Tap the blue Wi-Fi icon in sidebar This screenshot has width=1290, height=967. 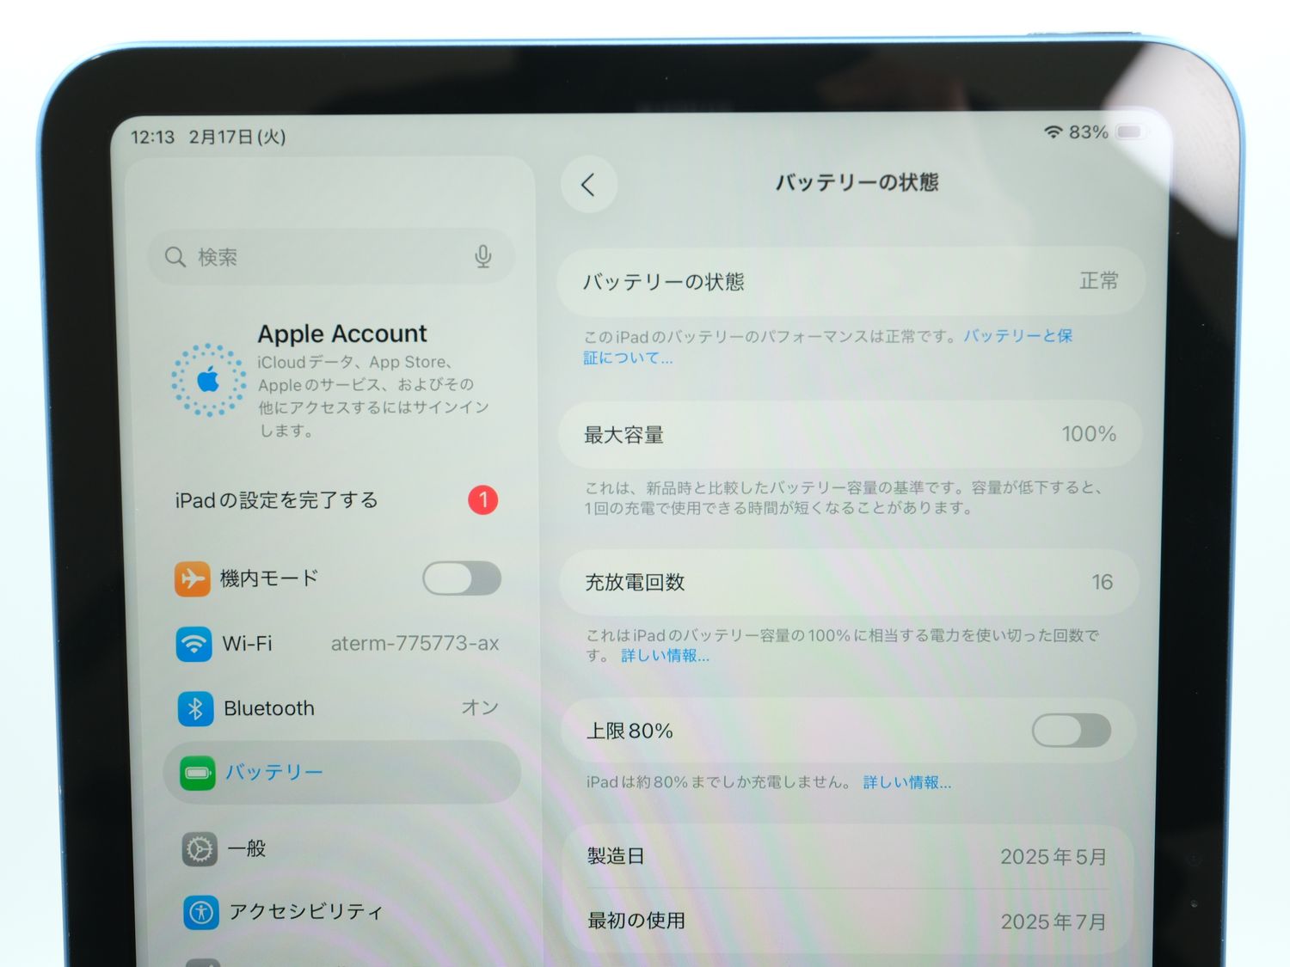pyautogui.click(x=194, y=644)
